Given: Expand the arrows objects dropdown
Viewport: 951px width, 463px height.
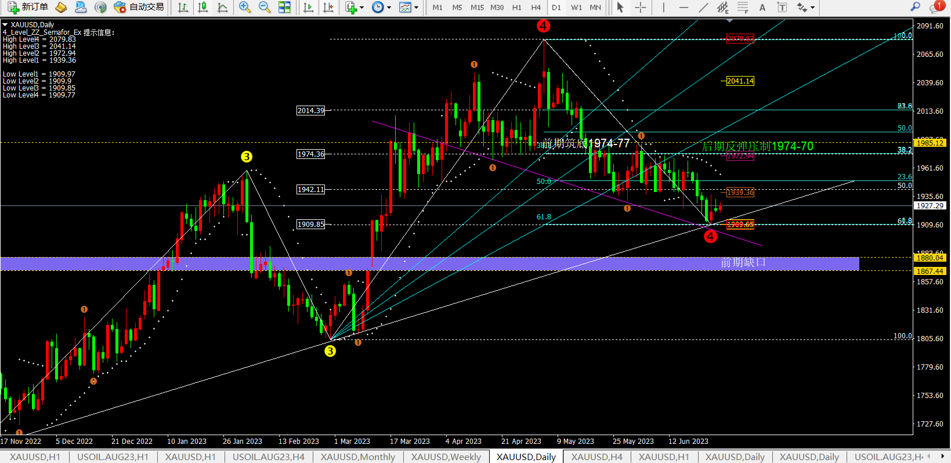Looking at the screenshot, I should [812, 8].
